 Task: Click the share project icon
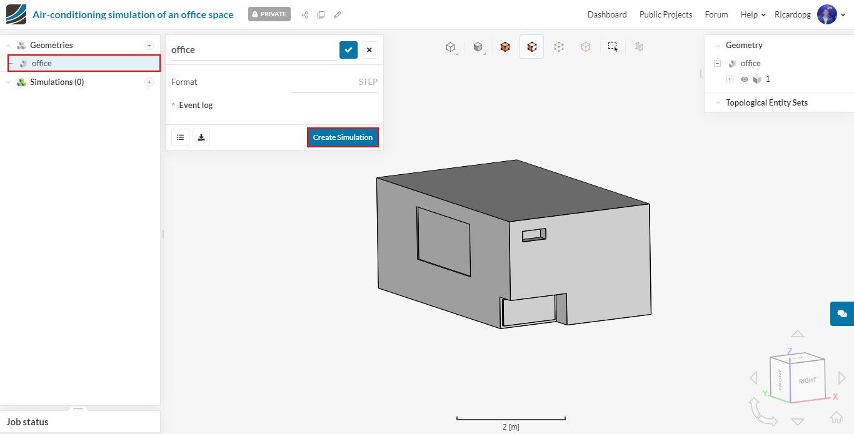coord(305,14)
